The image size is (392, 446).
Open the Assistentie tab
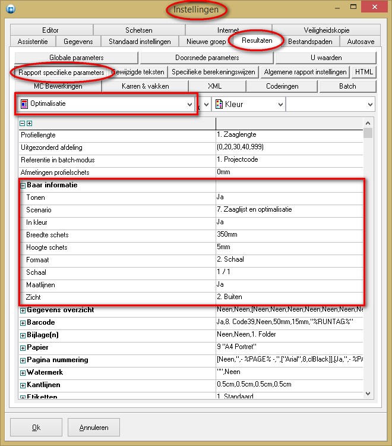coord(33,42)
